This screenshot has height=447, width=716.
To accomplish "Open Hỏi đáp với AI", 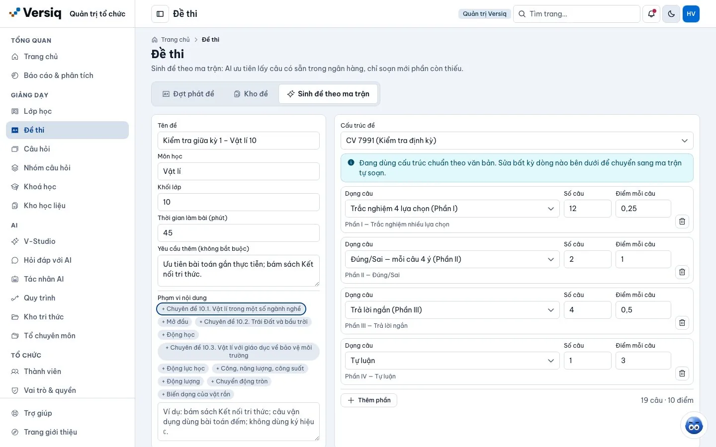I will coord(68,260).
